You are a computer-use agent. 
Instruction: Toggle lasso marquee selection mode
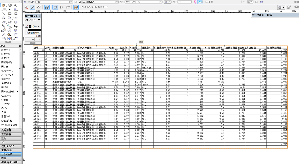[x=62, y=7]
